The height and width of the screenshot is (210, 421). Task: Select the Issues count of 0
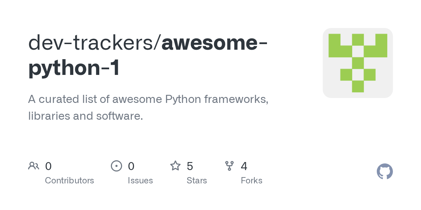(131, 166)
